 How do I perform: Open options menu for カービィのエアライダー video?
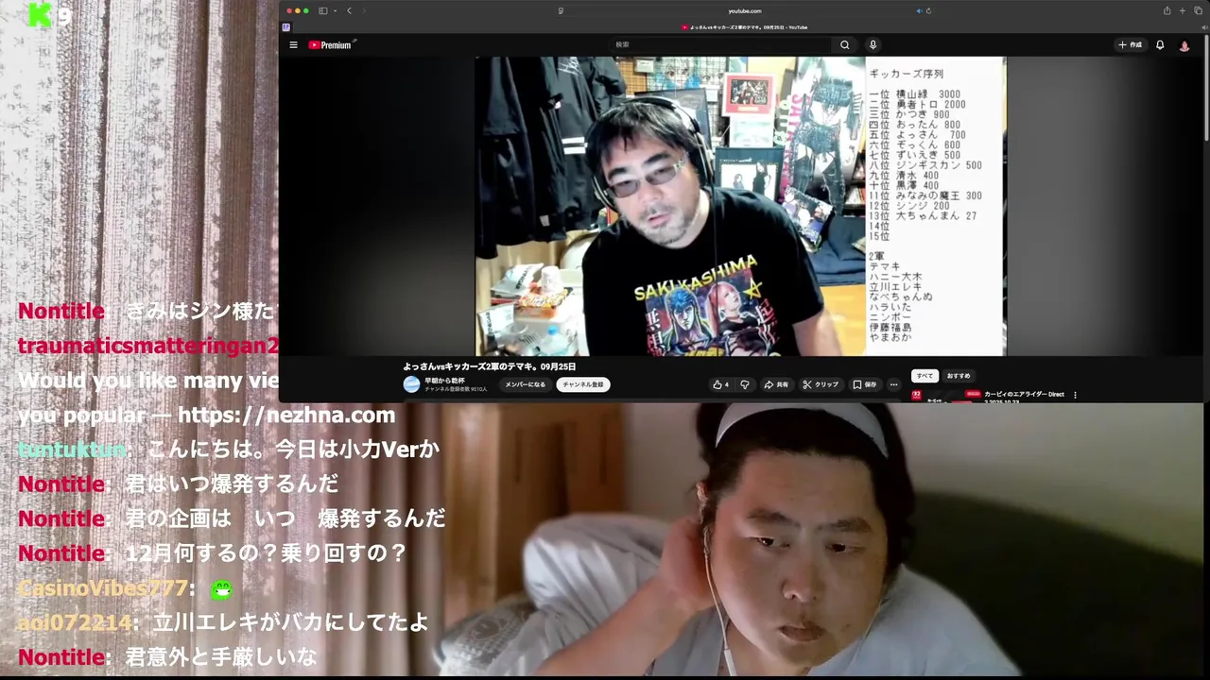[1075, 395]
